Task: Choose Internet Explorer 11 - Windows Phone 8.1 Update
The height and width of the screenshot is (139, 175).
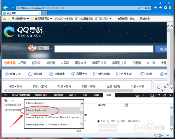Action: pyautogui.click(x=52, y=117)
